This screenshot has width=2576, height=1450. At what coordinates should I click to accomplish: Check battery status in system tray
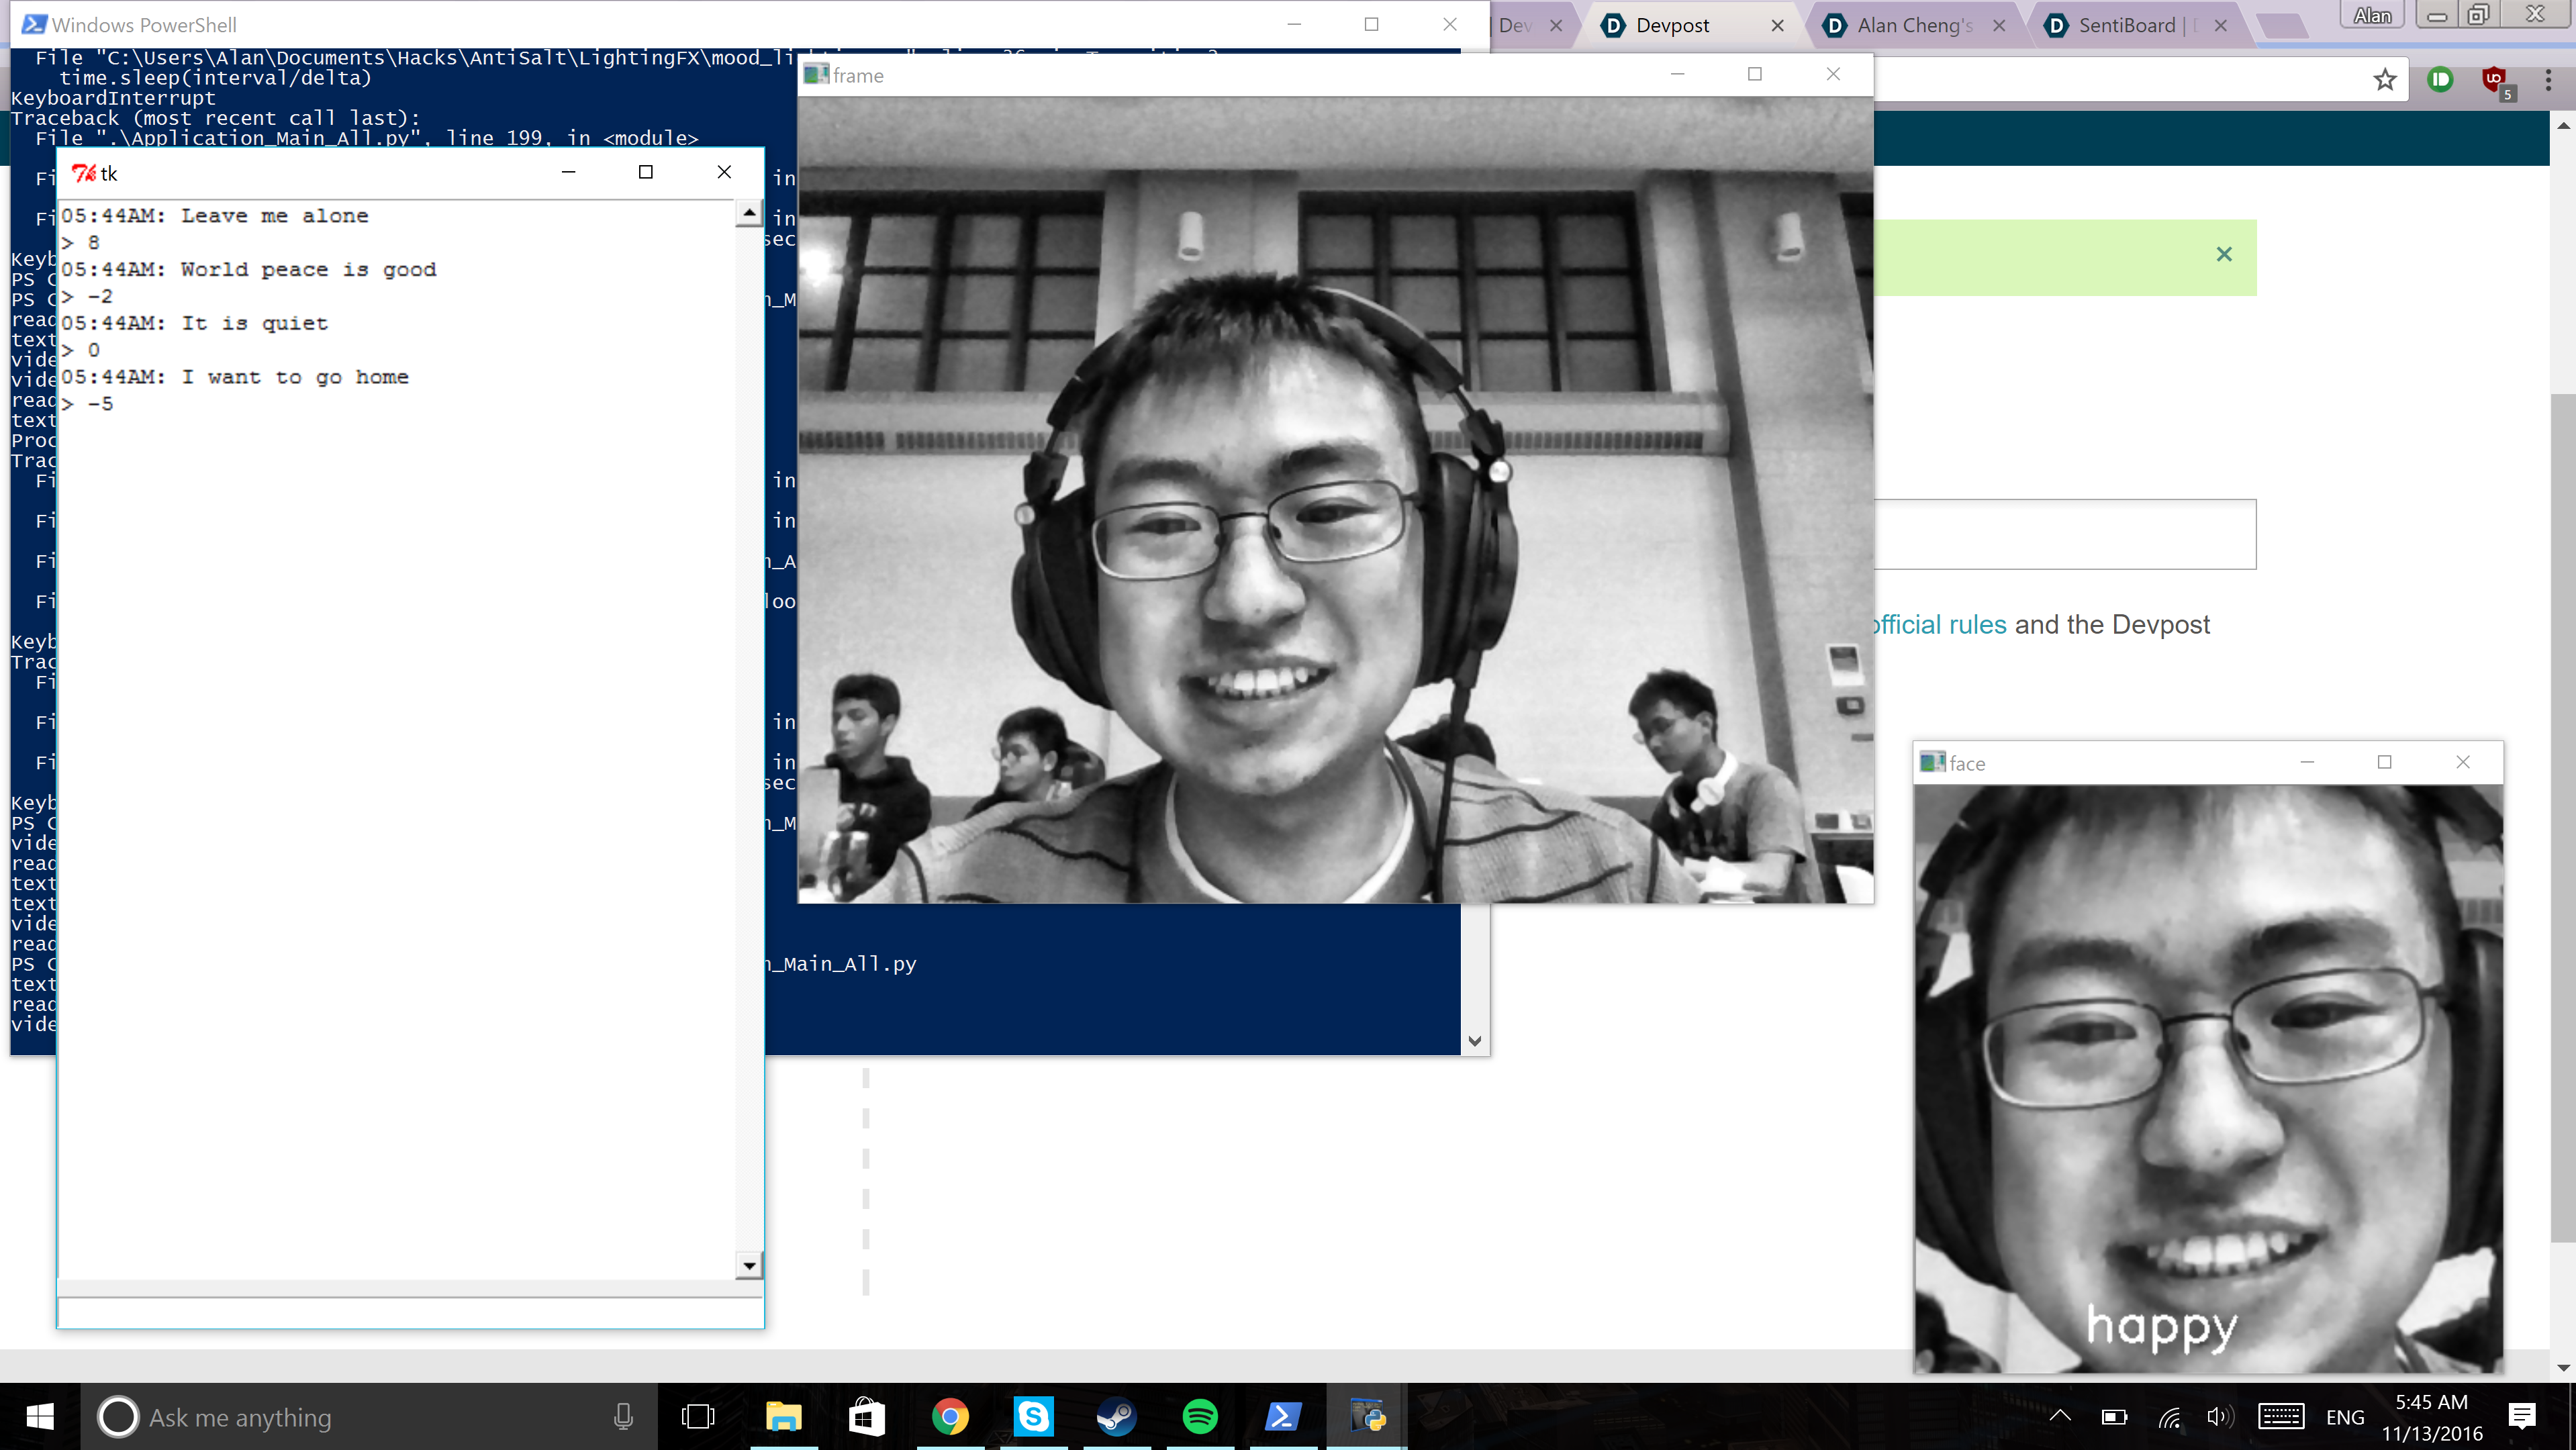click(2114, 1417)
